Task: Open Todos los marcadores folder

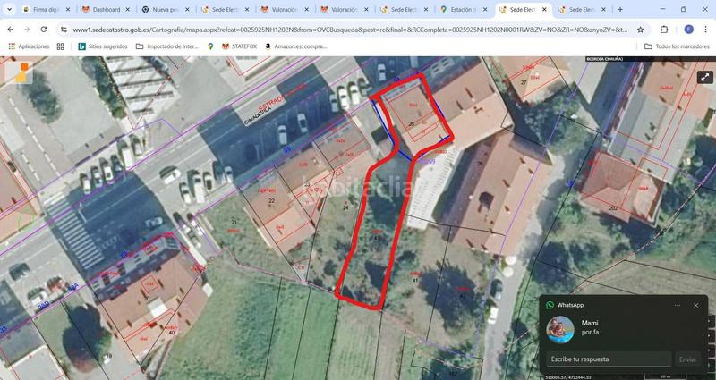Action: pos(676,46)
